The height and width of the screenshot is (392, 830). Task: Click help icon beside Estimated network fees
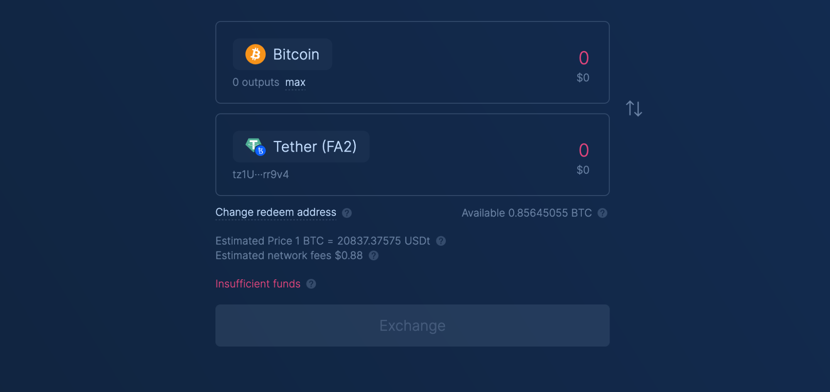tap(374, 256)
